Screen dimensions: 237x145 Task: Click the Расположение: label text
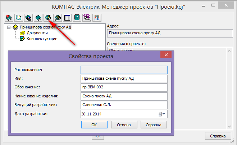pyautogui.click(x=28, y=70)
